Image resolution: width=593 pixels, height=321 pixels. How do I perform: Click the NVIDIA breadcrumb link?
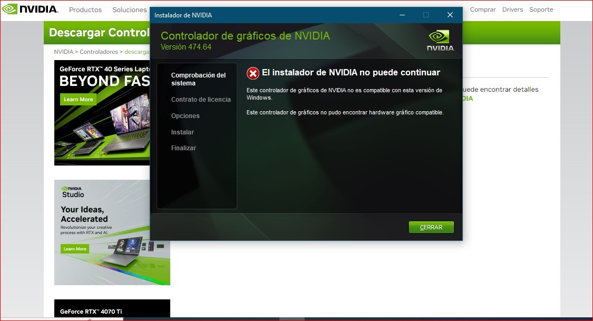[64, 52]
